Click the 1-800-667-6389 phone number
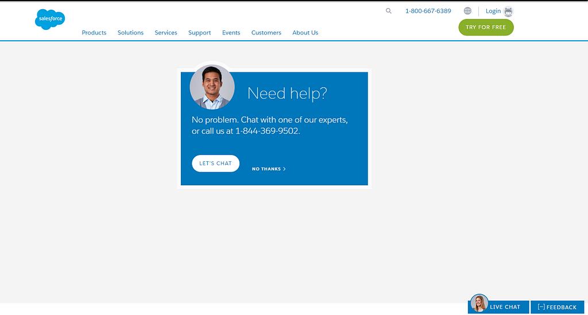 pos(428,11)
